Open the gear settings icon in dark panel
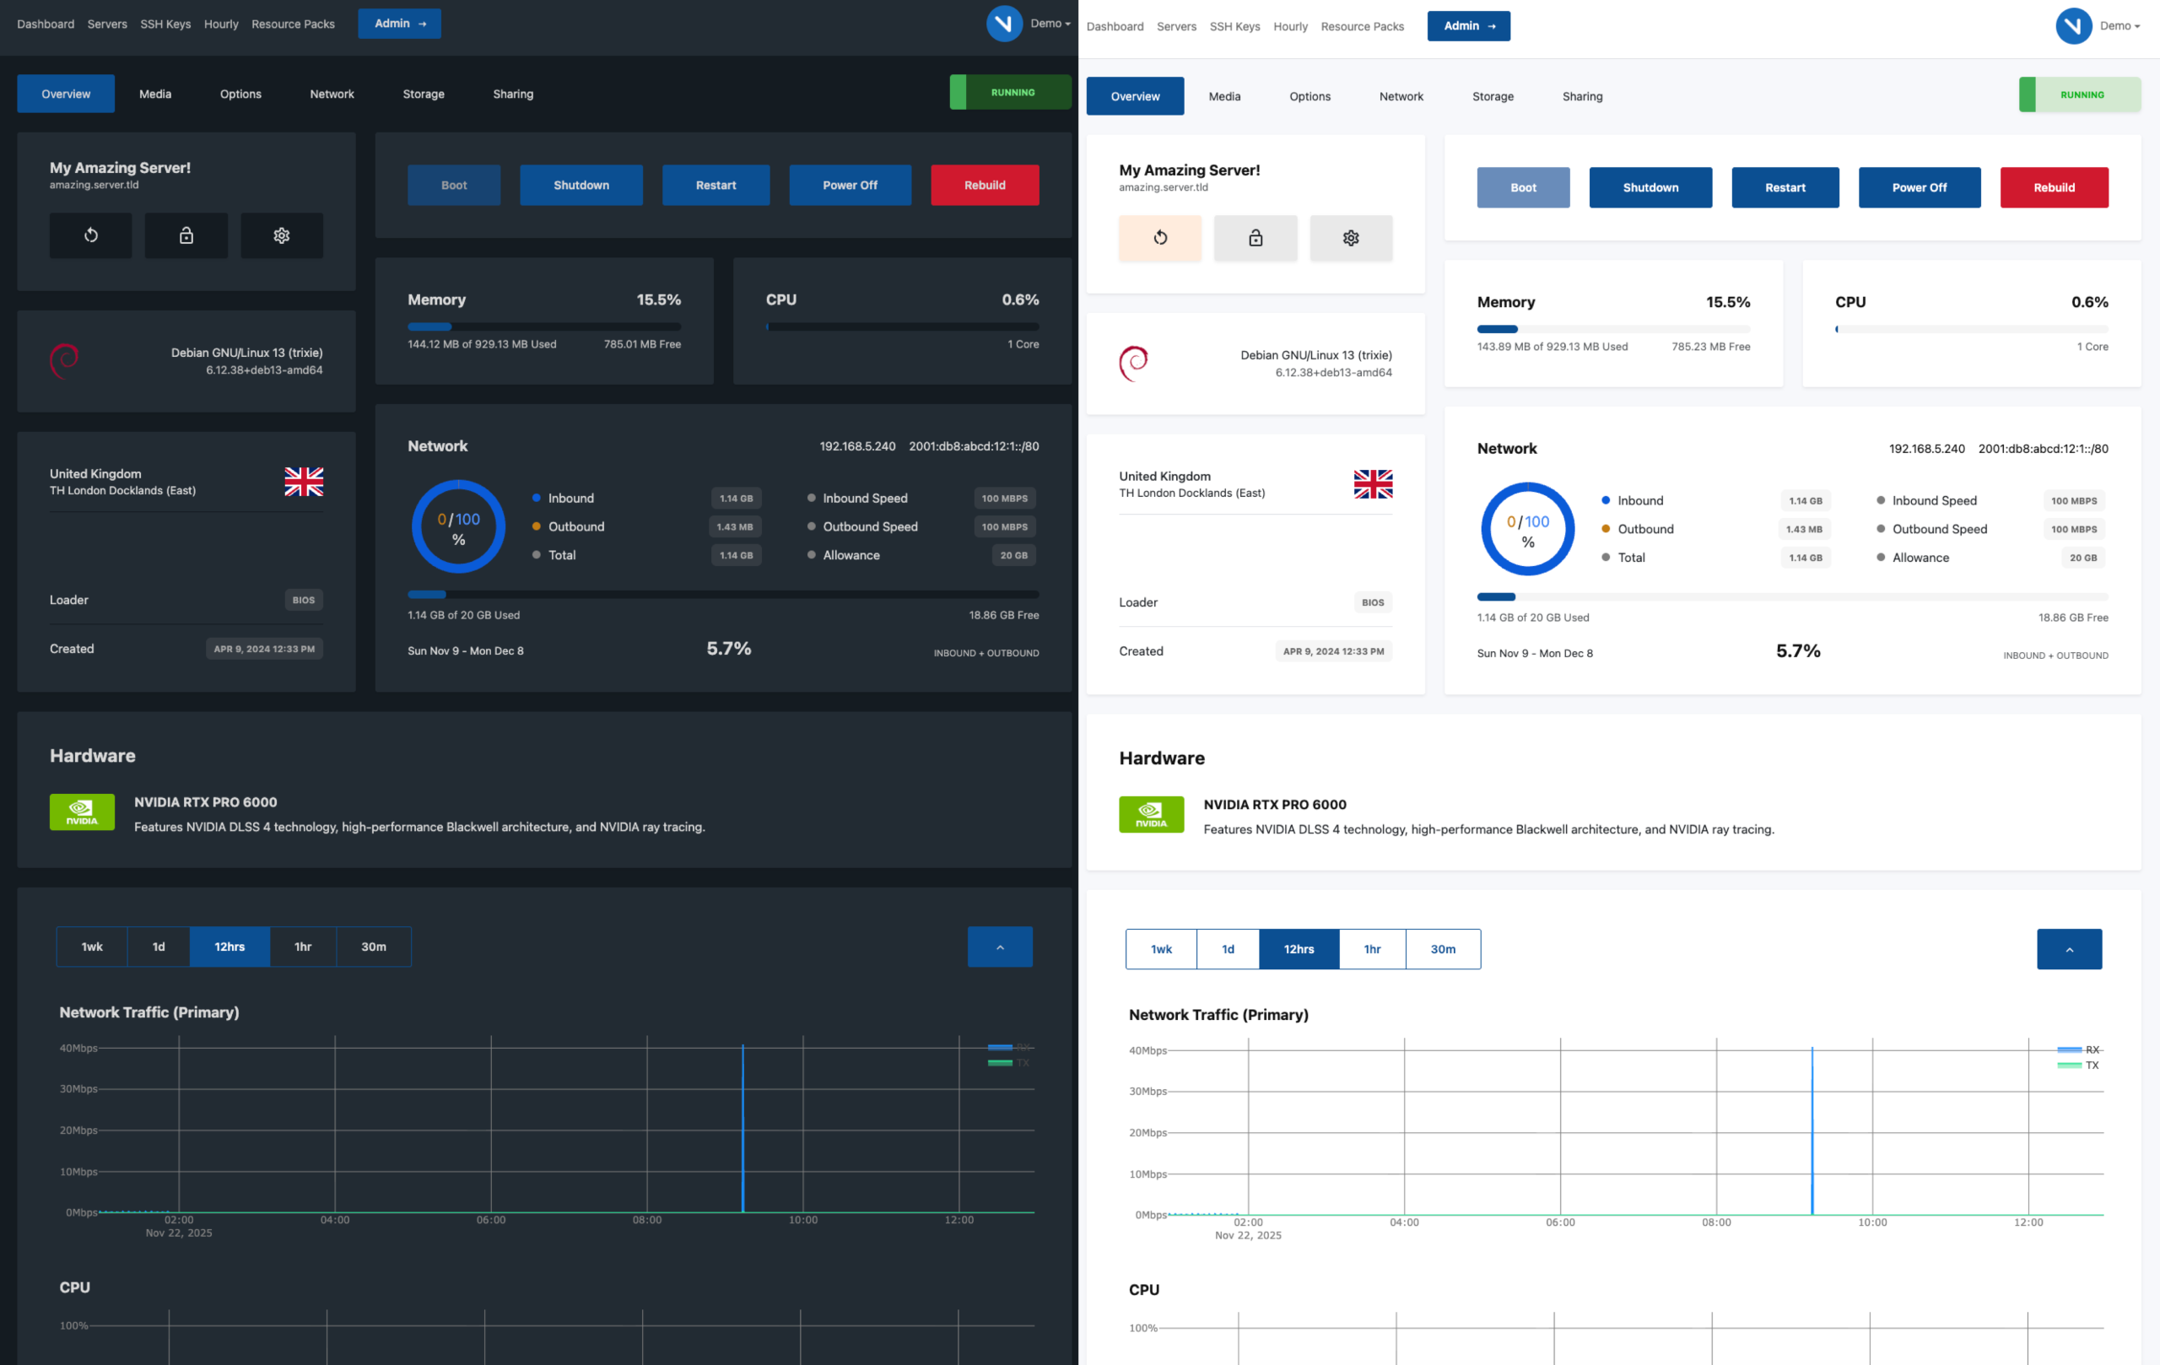This screenshot has width=2160, height=1365. (x=282, y=235)
